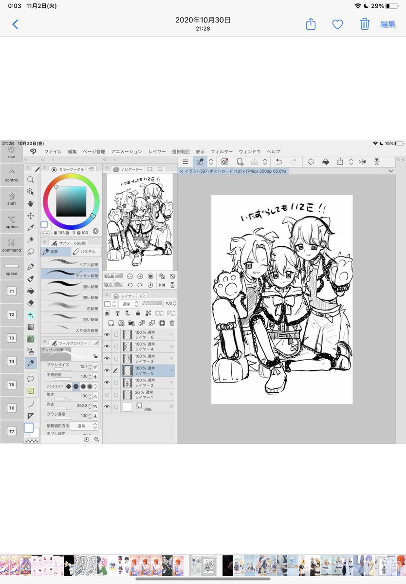The width and height of the screenshot is (406, 584).
Task: Choose the 濃い鉛筆 brush
Action: (x=70, y=286)
